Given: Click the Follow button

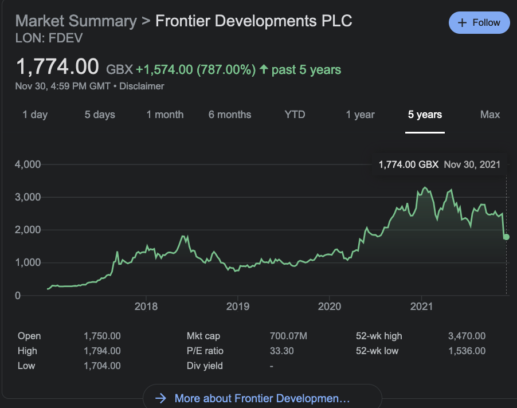Looking at the screenshot, I should point(479,23).
